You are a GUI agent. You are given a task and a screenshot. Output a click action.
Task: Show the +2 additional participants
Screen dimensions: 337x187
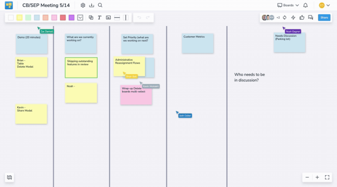pos(278,18)
